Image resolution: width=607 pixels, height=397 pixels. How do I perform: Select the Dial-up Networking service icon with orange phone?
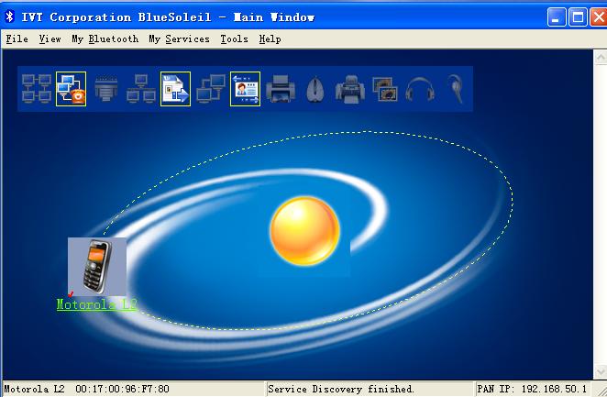pyautogui.click(x=71, y=89)
